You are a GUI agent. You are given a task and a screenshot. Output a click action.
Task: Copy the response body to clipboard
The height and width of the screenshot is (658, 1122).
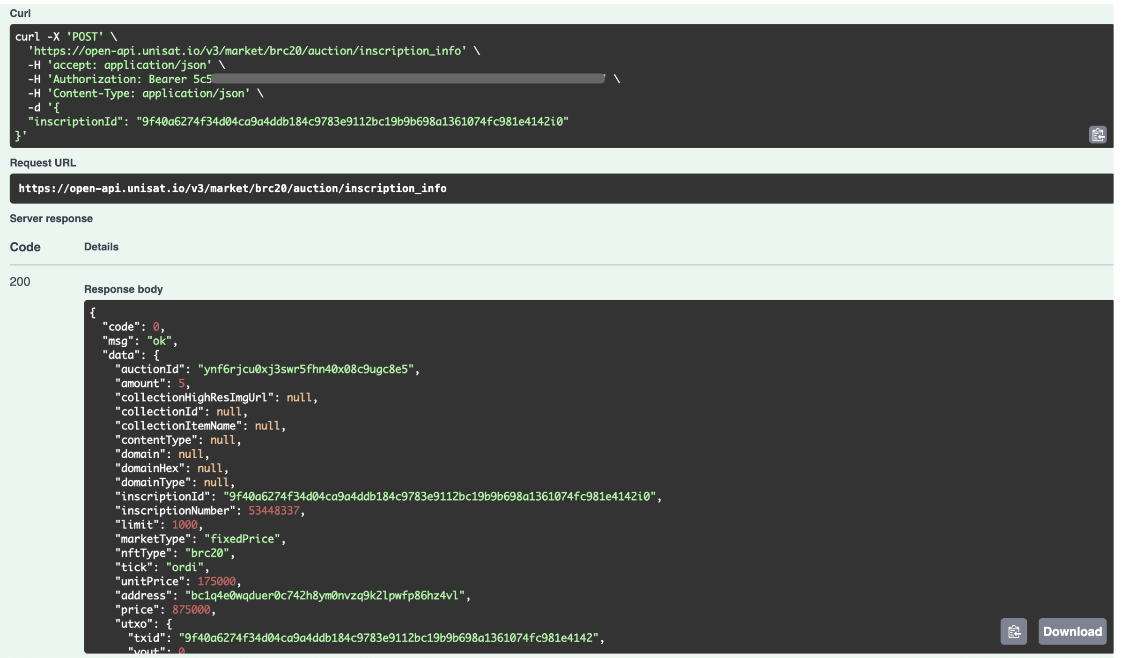coord(1013,631)
